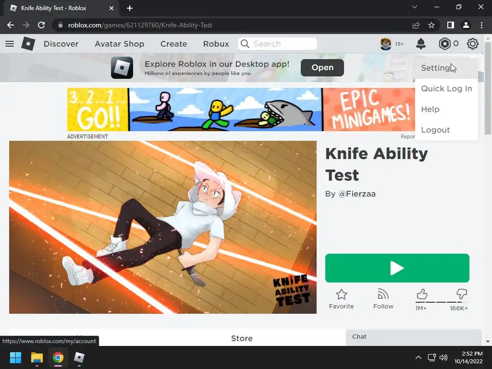This screenshot has width=492, height=369.
Task: Open a new browser tab
Action: 130,8
